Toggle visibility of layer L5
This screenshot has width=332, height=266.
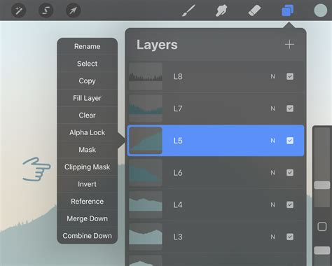tap(290, 141)
